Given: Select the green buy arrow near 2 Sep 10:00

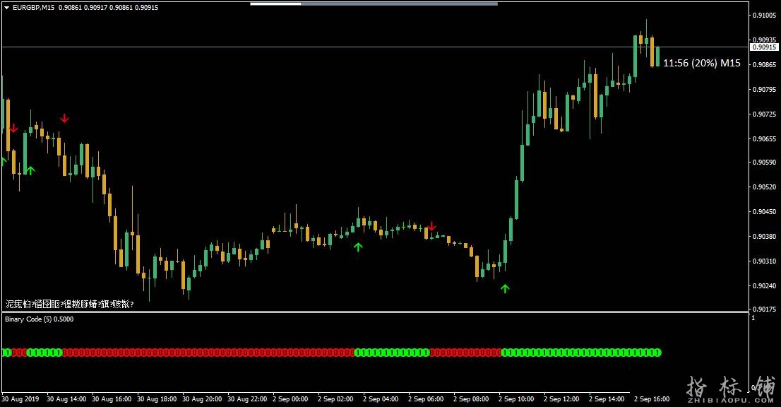Looking at the screenshot, I should (505, 288).
